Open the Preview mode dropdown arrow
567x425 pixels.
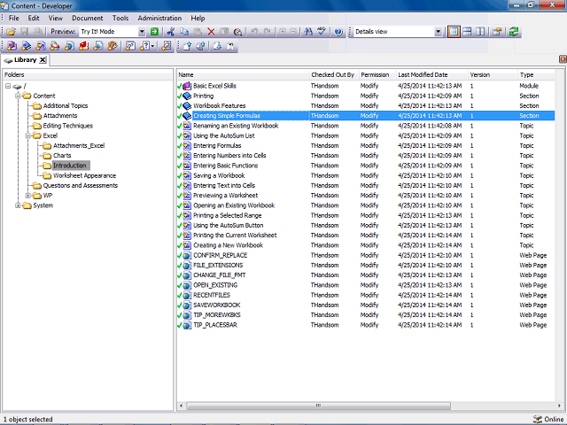[142, 32]
